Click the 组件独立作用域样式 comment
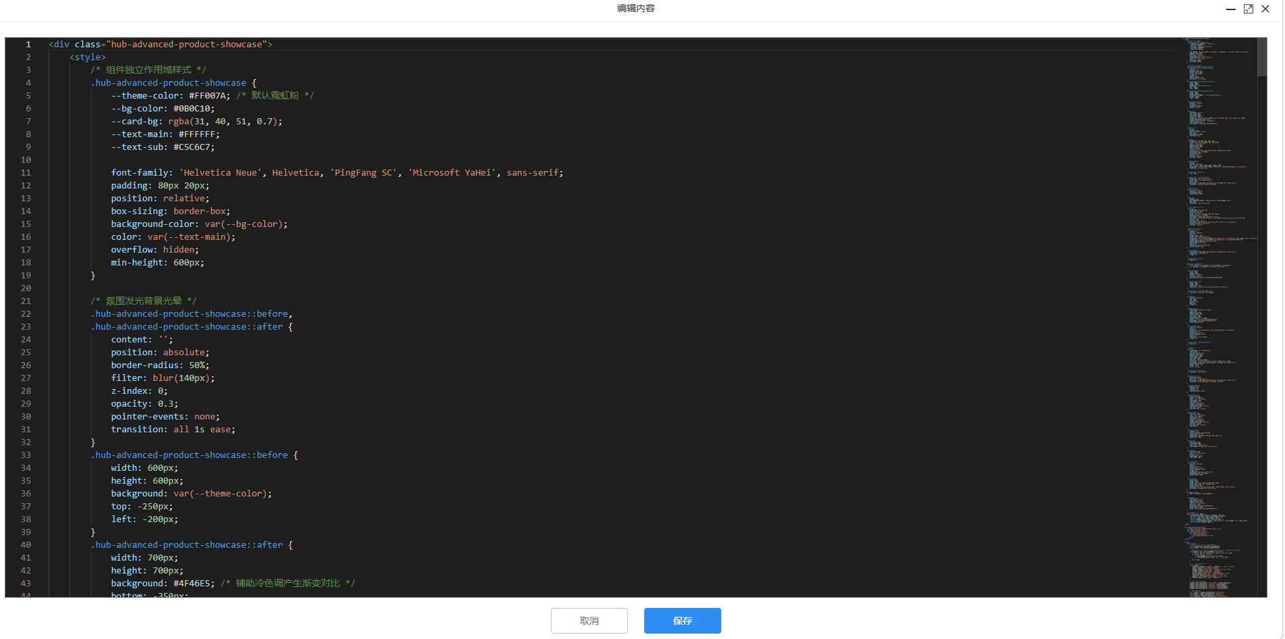The height and width of the screenshot is (639, 1285). (x=149, y=70)
